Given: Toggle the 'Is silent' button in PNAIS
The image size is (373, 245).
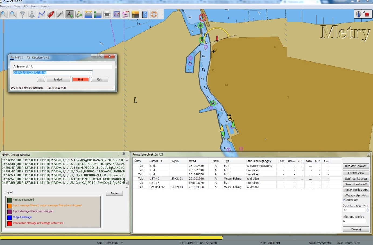Looking at the screenshot, I should point(58,80).
